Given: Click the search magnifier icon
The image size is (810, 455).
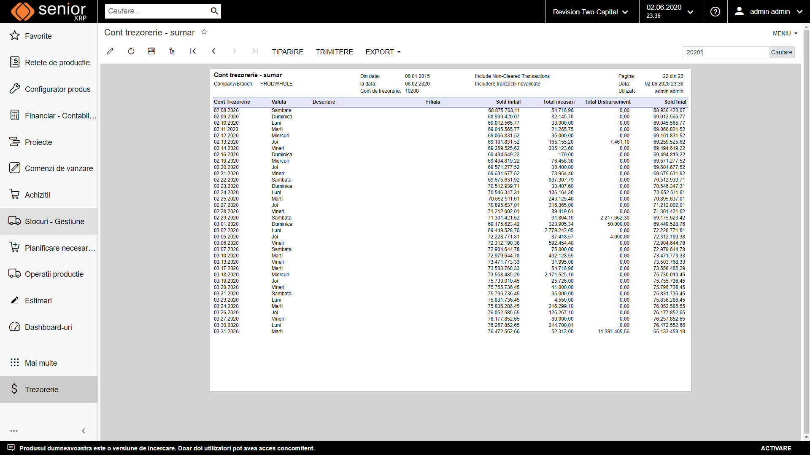Looking at the screenshot, I should coord(214,11).
